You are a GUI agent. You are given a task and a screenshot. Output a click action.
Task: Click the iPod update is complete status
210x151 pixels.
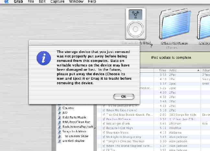coord(171,57)
